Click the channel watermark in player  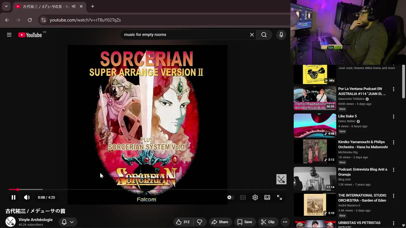click(x=281, y=179)
